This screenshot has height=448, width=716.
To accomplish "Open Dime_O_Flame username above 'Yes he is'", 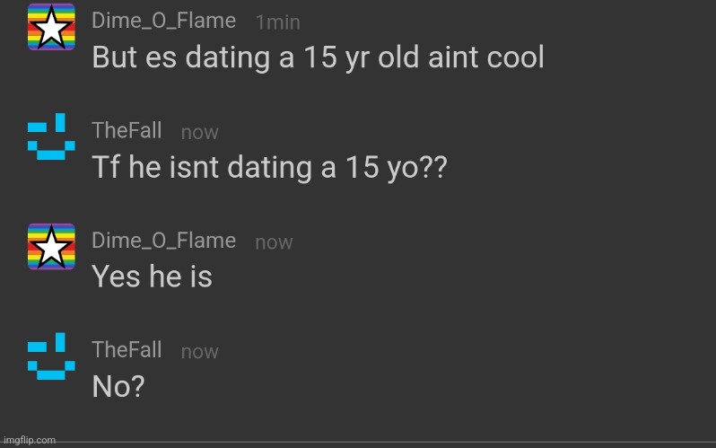I will click(x=164, y=240).
